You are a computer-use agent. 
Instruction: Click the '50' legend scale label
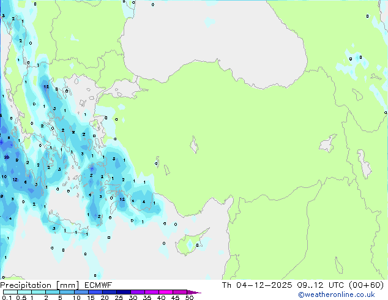coord(189,298)
